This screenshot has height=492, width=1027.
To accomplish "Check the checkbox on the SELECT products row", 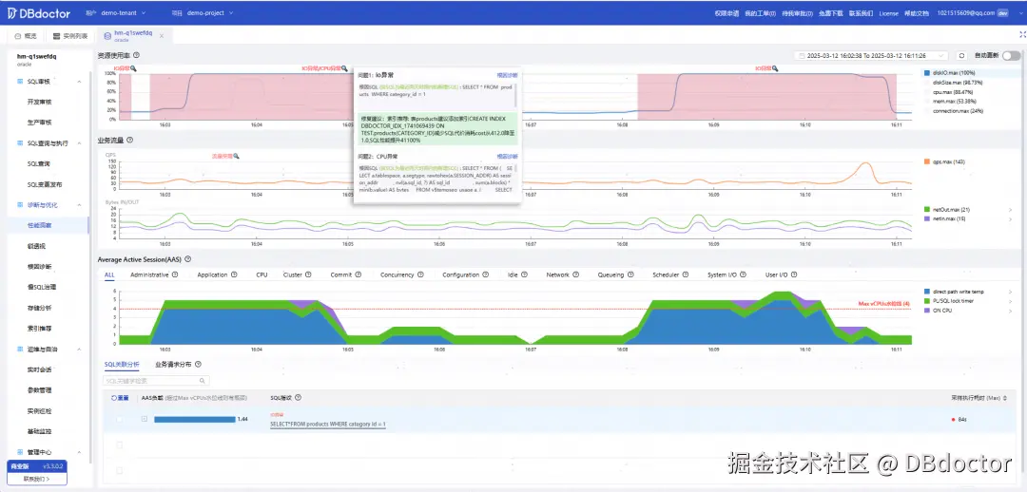I will (x=119, y=420).
